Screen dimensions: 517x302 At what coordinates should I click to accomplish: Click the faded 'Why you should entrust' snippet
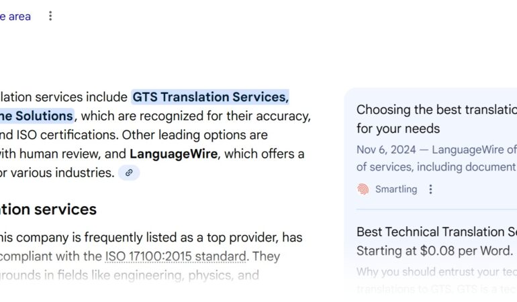pyautogui.click(x=436, y=272)
